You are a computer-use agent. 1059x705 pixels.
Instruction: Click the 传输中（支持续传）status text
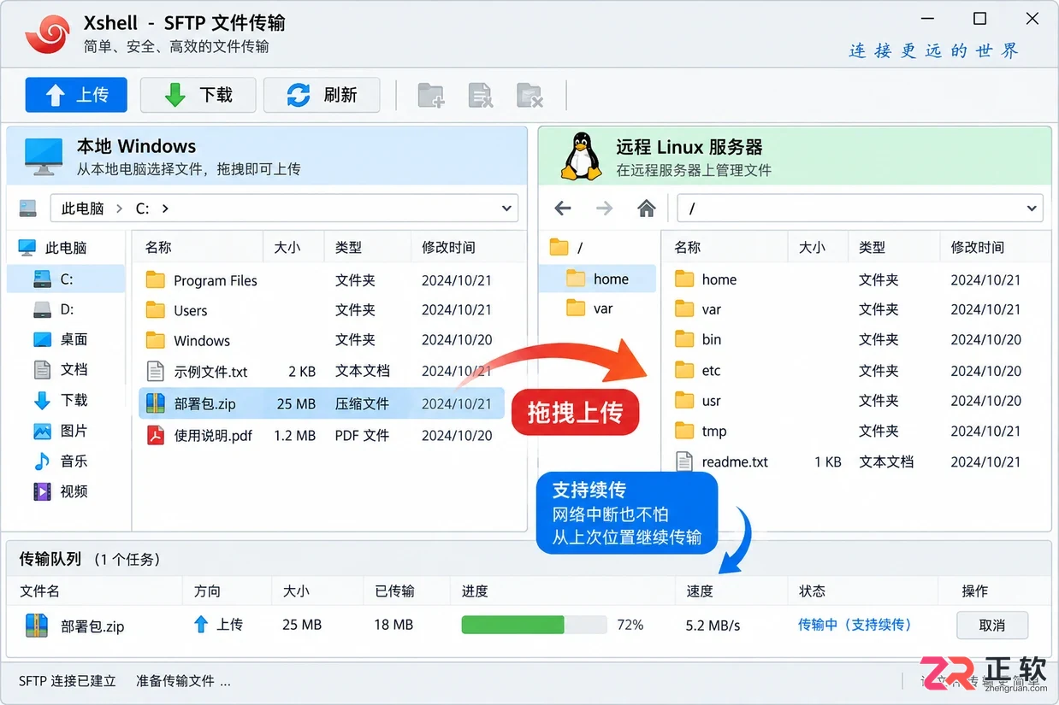coord(855,625)
